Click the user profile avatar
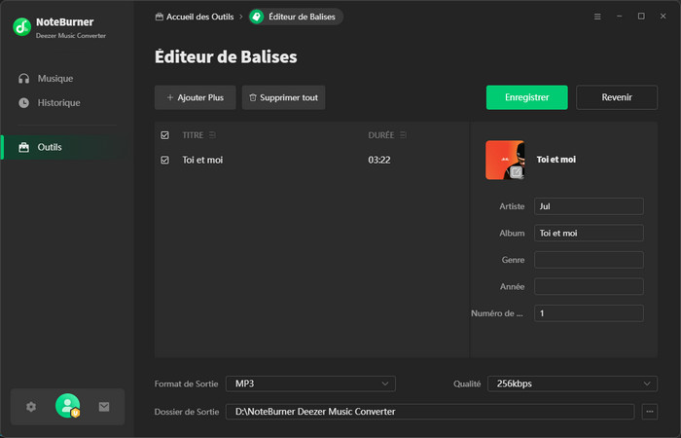The width and height of the screenshot is (681, 438). click(67, 406)
